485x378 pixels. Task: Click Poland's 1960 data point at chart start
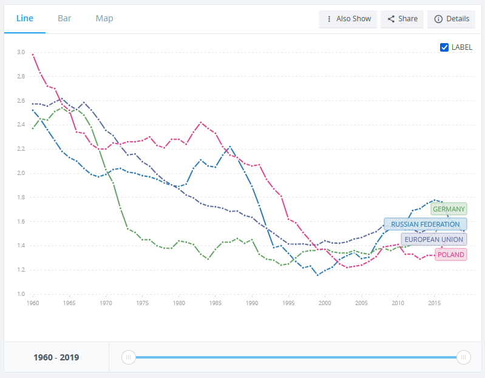tap(33, 55)
